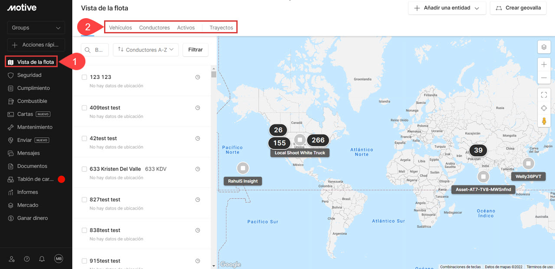Zoom out on the map

point(544,78)
